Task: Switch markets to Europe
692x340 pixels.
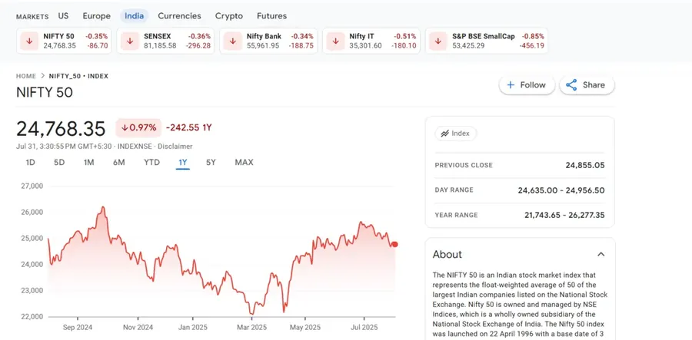Action: pos(97,16)
